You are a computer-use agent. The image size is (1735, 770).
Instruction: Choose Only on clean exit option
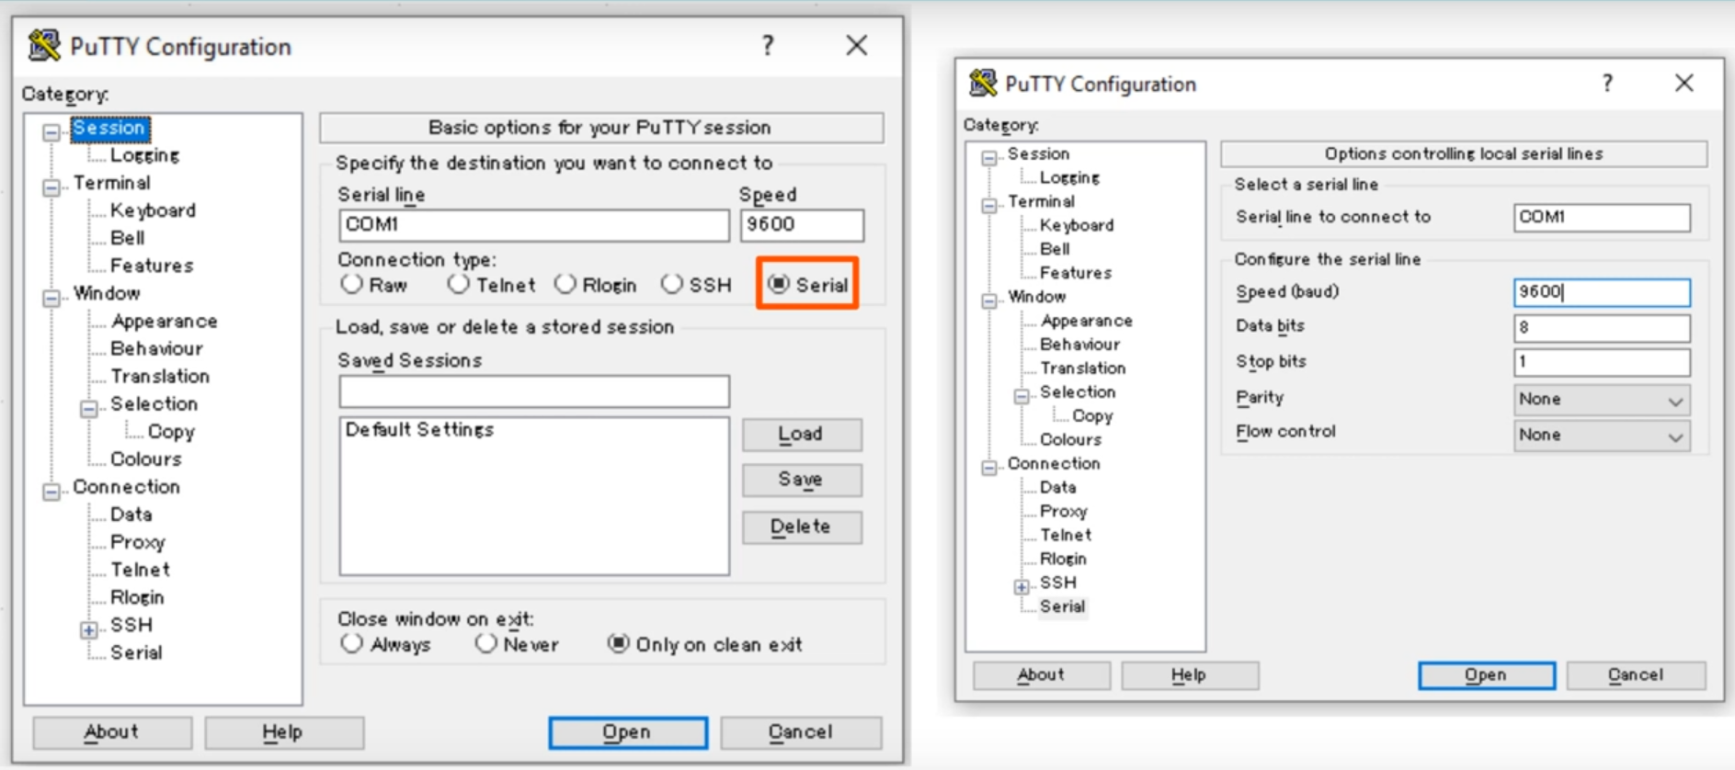click(619, 643)
